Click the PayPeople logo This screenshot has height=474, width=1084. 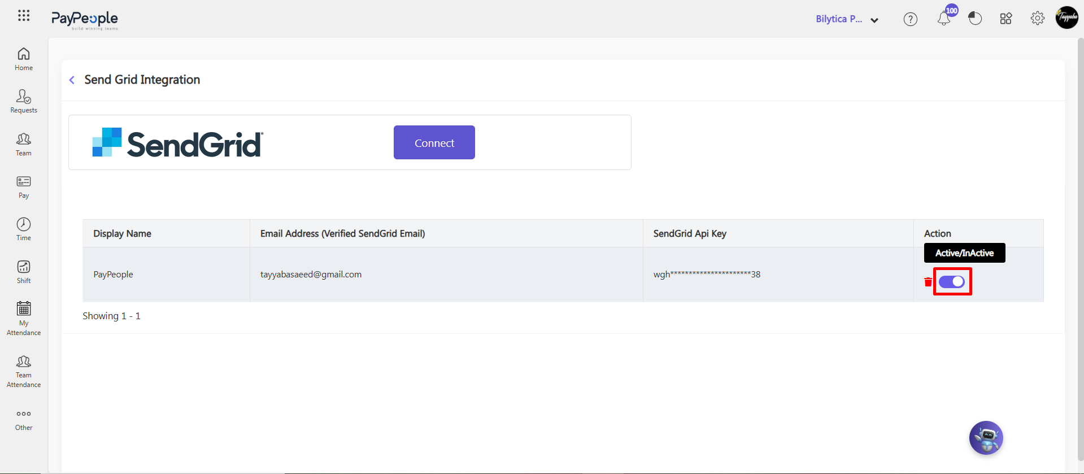(85, 20)
